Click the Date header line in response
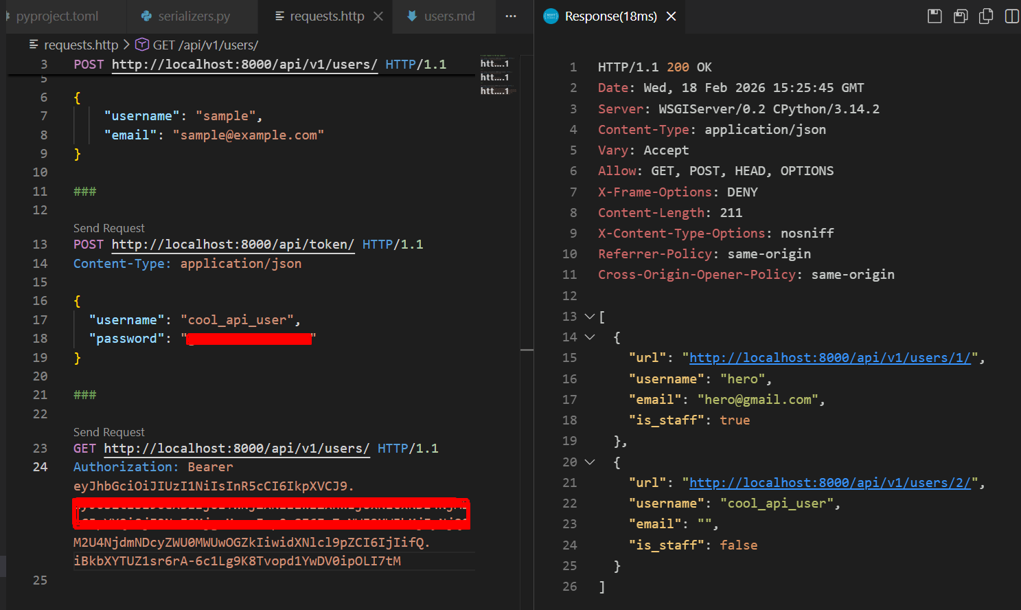 tap(731, 88)
